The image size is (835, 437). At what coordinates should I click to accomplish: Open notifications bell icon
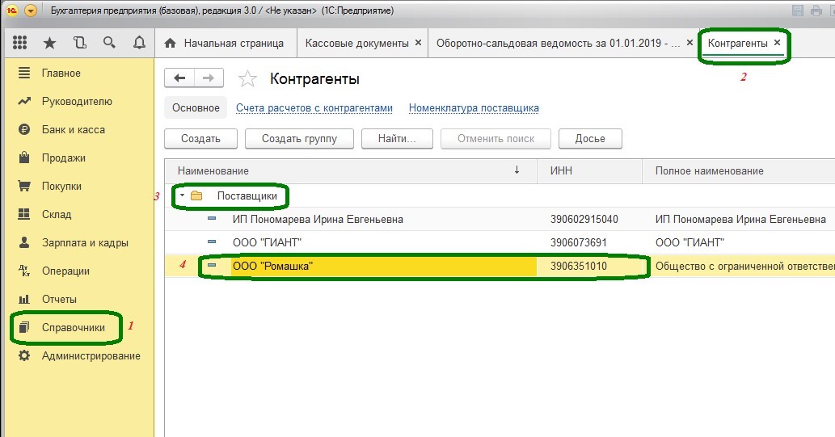(x=139, y=43)
